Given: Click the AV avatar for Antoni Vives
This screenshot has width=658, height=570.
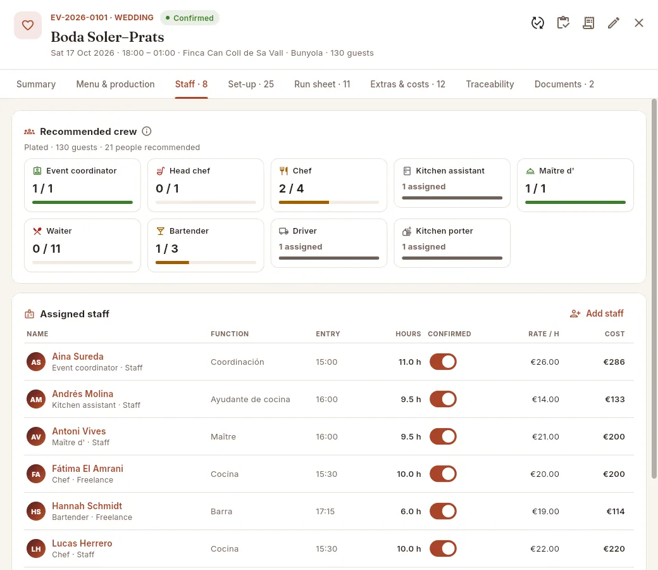Looking at the screenshot, I should tap(36, 436).
